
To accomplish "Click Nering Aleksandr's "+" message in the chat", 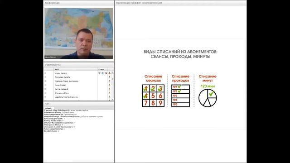I will [x=53, y=121].
